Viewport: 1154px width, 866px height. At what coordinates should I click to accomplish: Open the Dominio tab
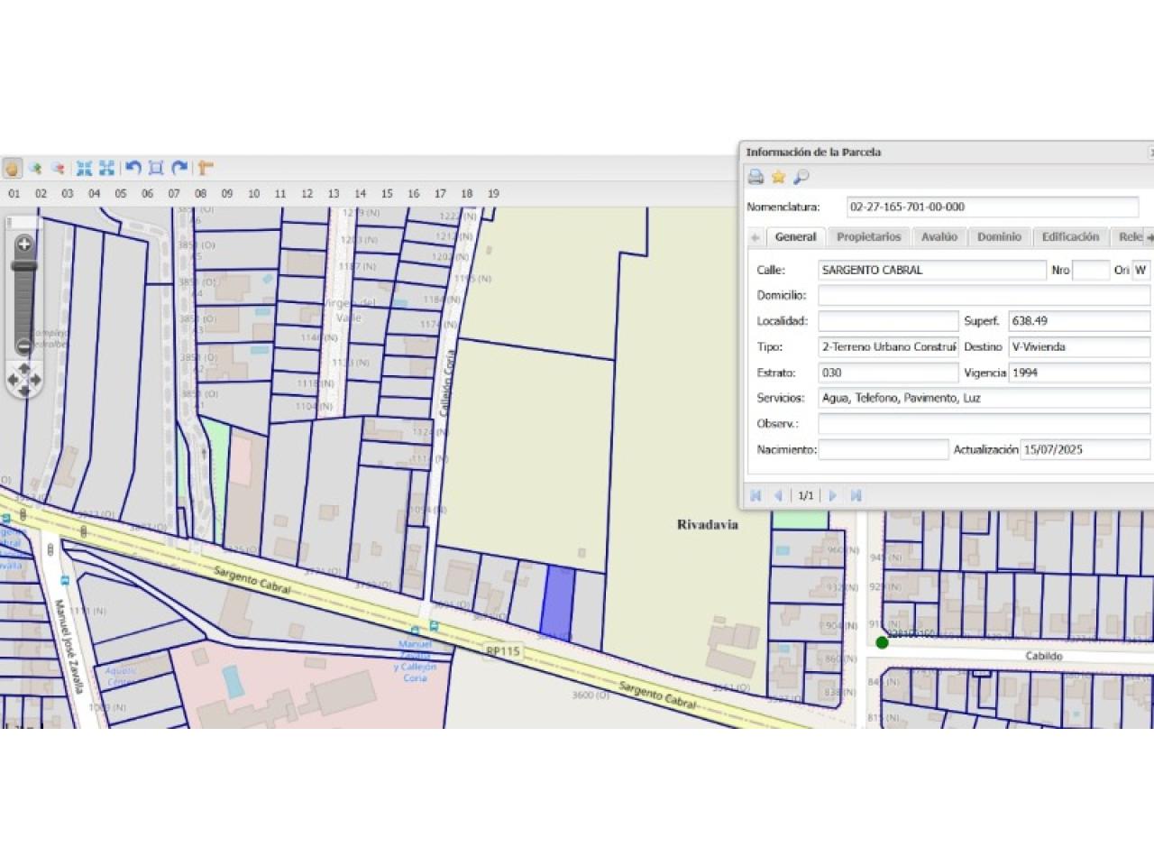[999, 237]
